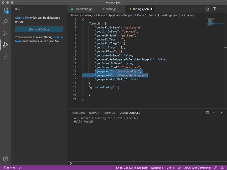227x170 pixels.
Task: Click the editor minimap preview
Action: pyautogui.click(x=215, y=22)
